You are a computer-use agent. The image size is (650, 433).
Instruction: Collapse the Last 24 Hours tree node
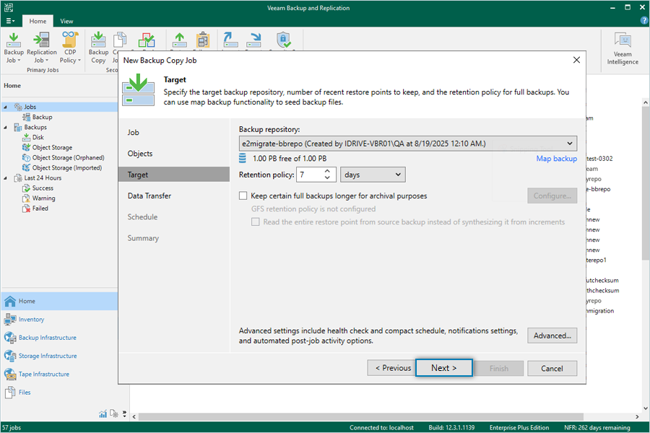tap(5, 178)
